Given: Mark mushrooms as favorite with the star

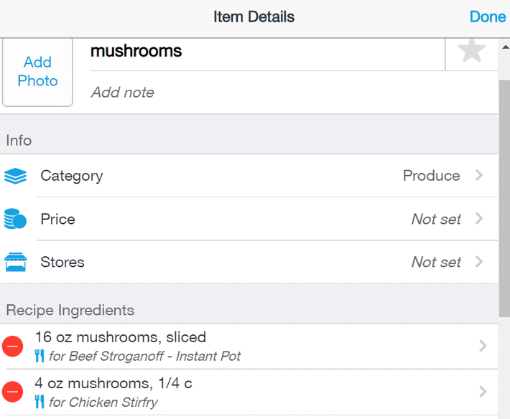Looking at the screenshot, I should [x=471, y=52].
